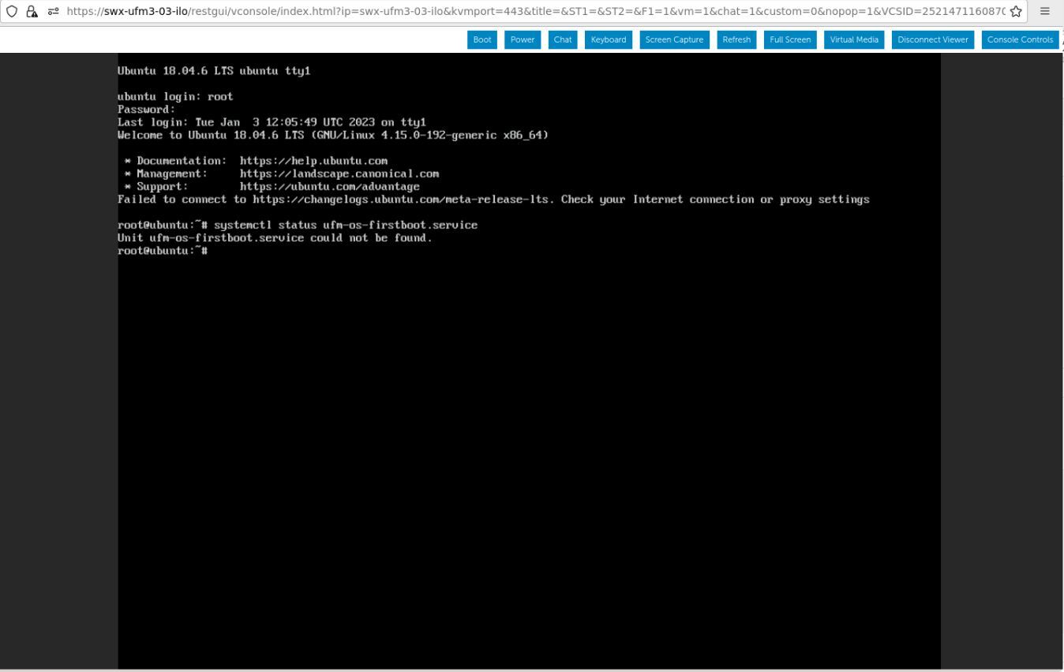Switch the console to Full Screen

coord(789,39)
